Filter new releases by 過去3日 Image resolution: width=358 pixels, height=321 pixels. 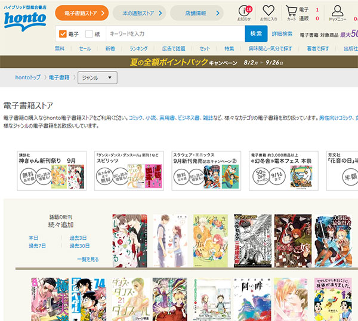point(78,238)
